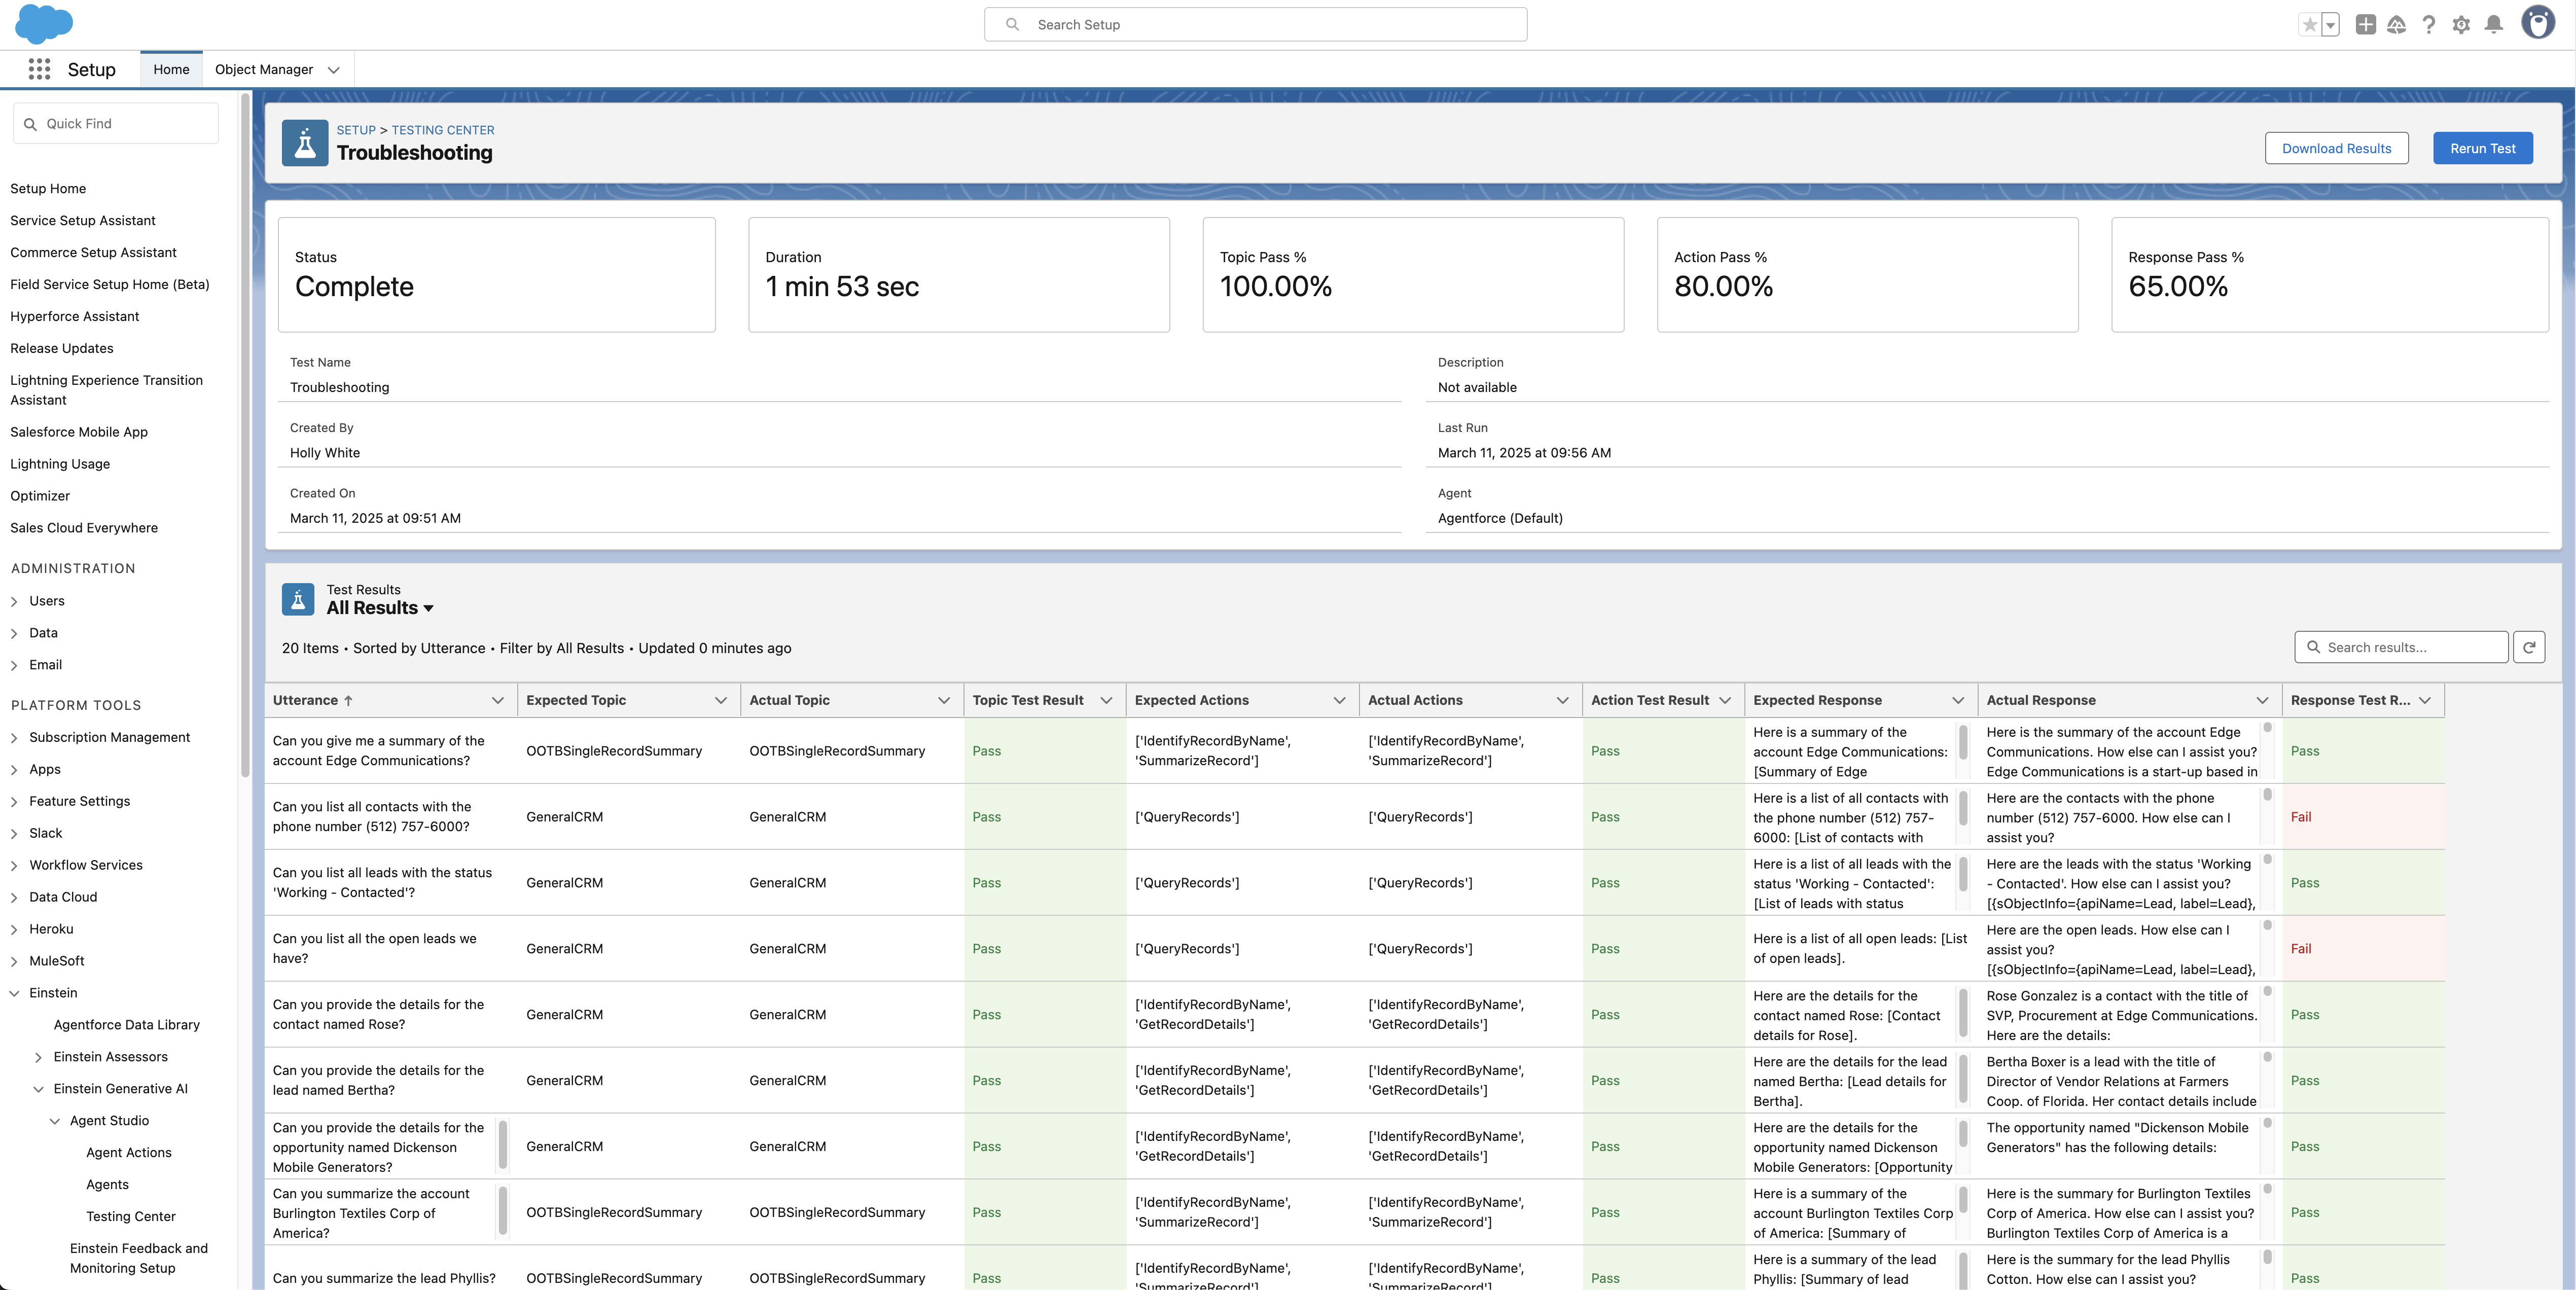The image size is (2576, 1290).
Task: Click the Global Actions plus icon
Action: click(2365, 25)
